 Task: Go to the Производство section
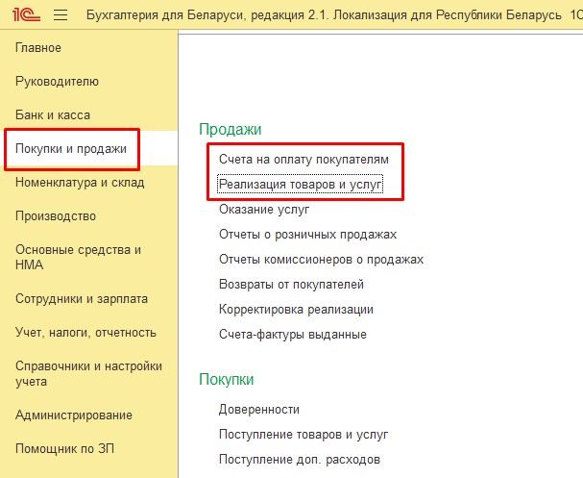[56, 216]
